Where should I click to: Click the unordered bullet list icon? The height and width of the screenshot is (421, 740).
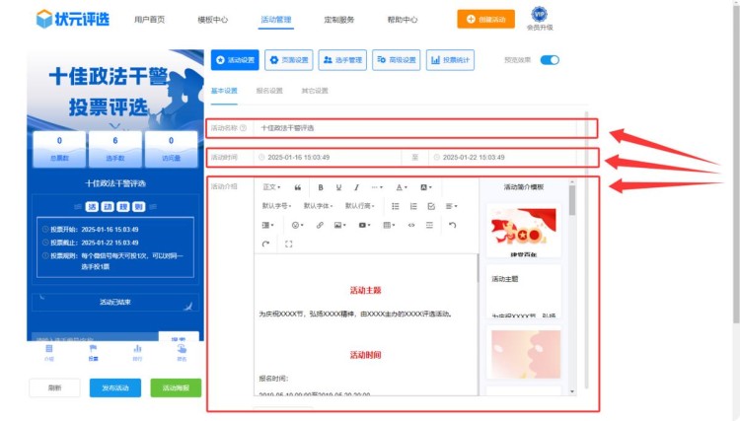pos(396,206)
